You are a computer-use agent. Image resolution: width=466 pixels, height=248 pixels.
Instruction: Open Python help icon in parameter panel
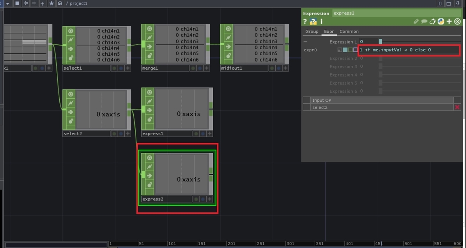(313, 22)
